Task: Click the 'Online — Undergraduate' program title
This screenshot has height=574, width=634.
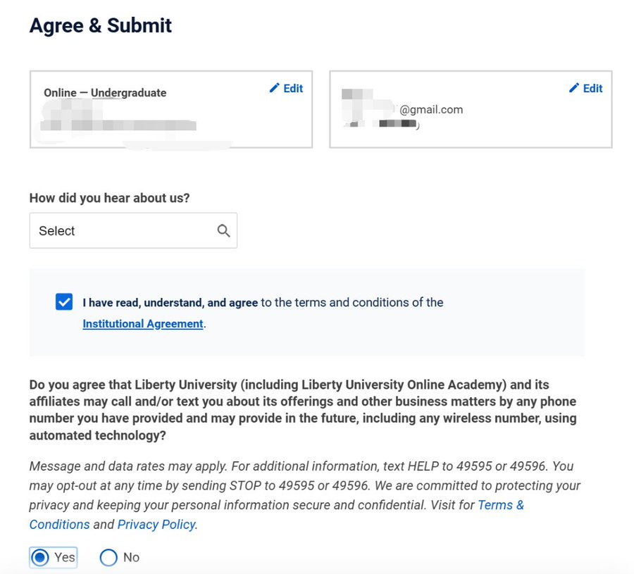Action: pos(105,93)
